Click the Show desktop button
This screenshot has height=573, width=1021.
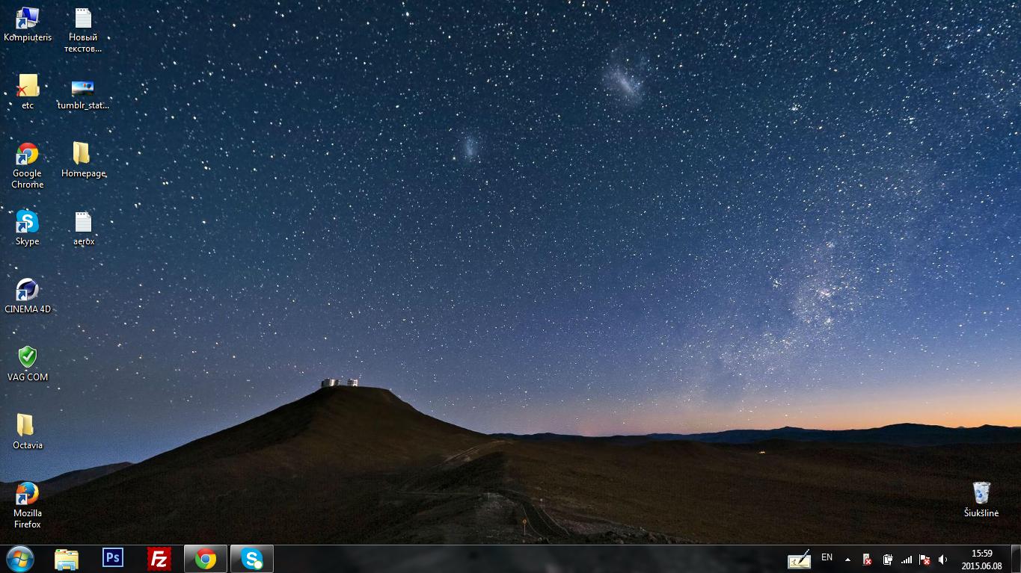(1016, 560)
